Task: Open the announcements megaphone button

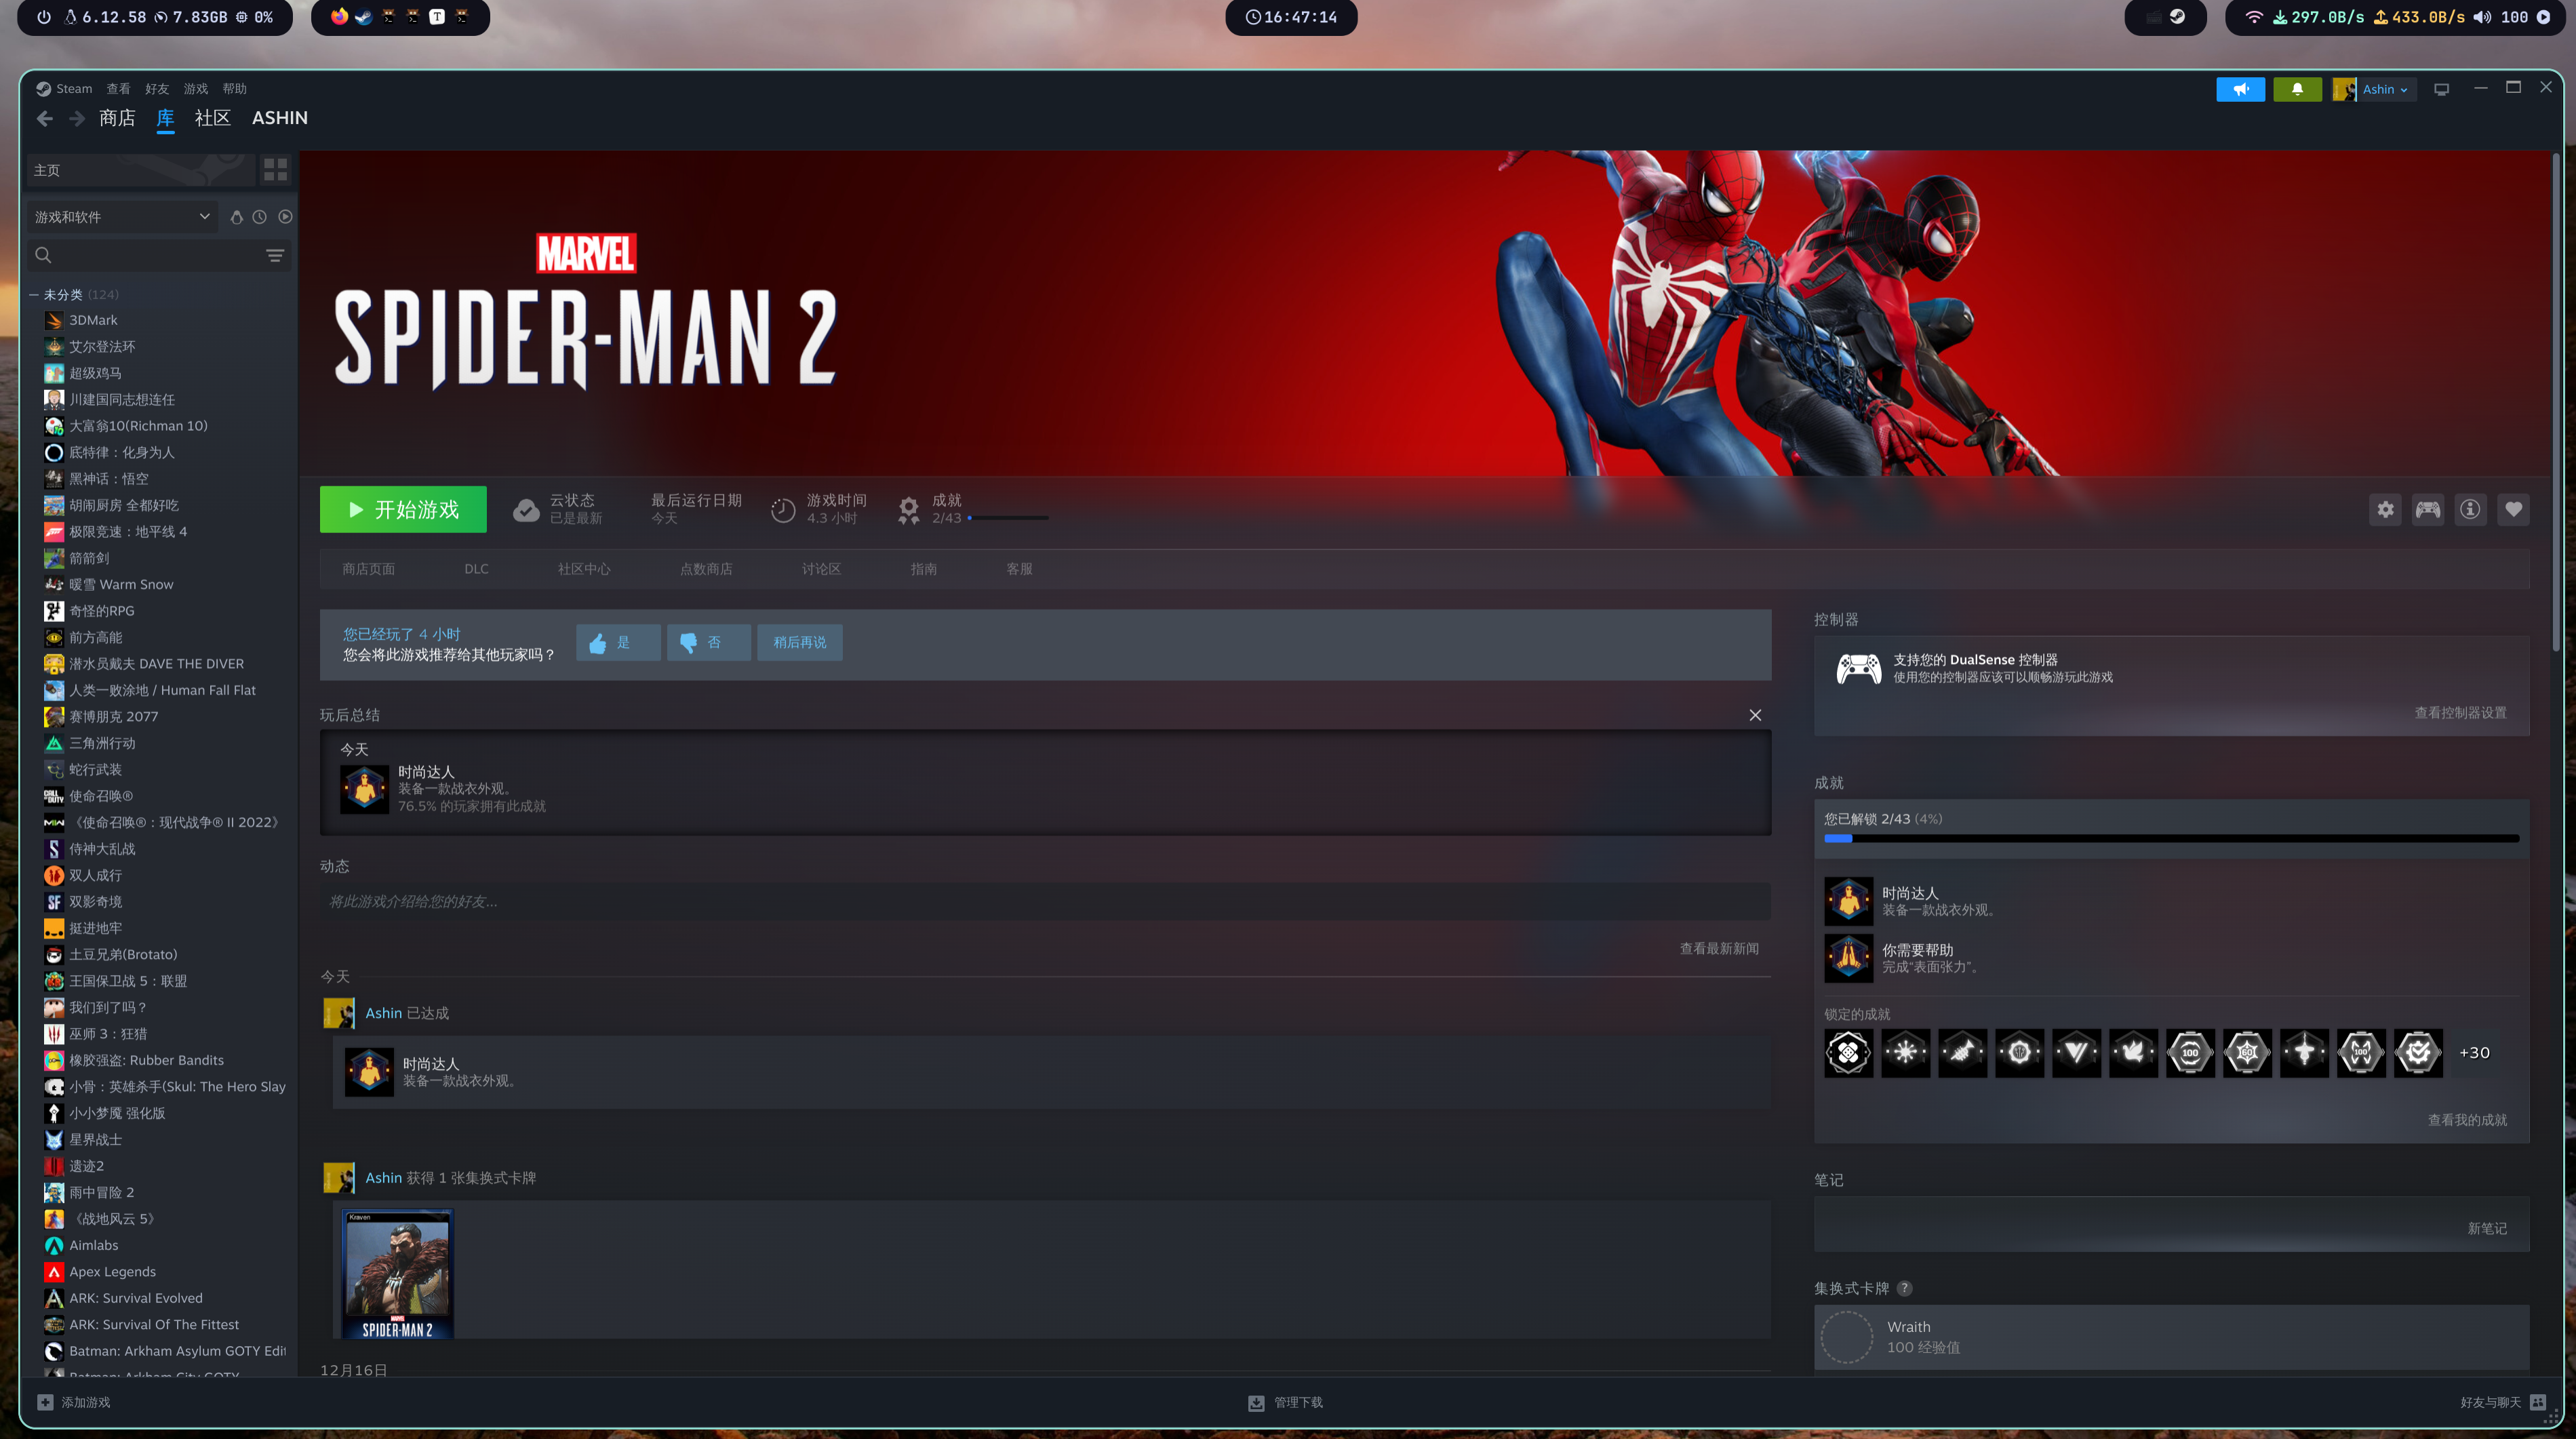Action: point(2240,89)
